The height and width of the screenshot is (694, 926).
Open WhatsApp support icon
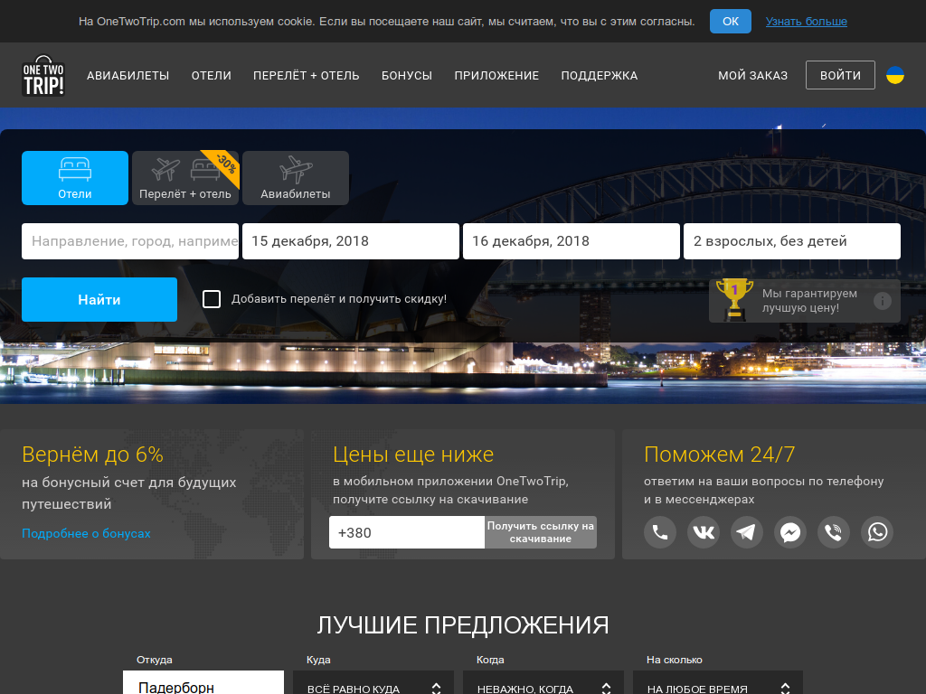(x=877, y=532)
